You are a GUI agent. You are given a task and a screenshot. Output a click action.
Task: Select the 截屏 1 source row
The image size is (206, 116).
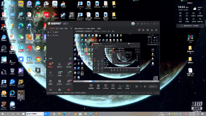(x=60, y=32)
